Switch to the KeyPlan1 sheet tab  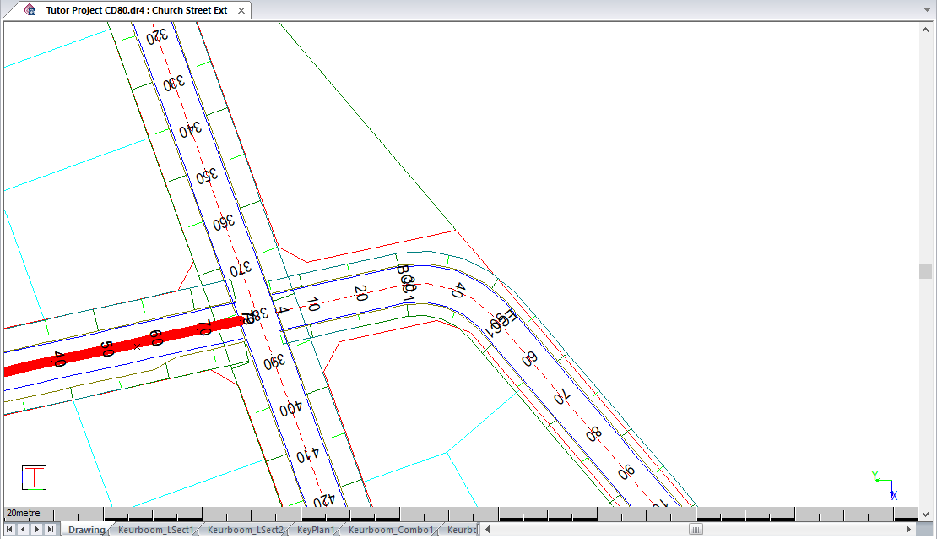point(316,530)
